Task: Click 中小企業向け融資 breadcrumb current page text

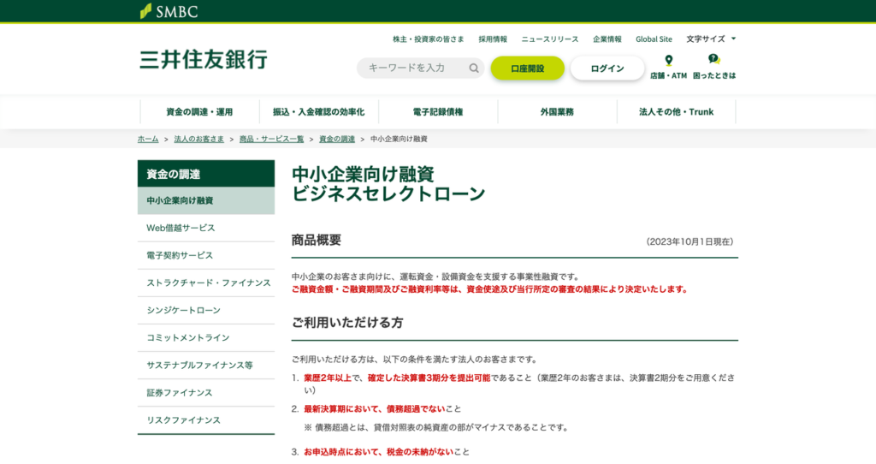Action: point(399,139)
